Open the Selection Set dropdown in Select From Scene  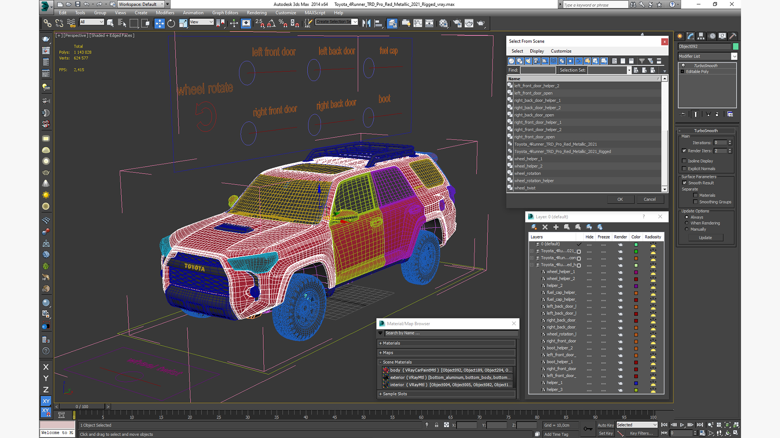(x=629, y=70)
